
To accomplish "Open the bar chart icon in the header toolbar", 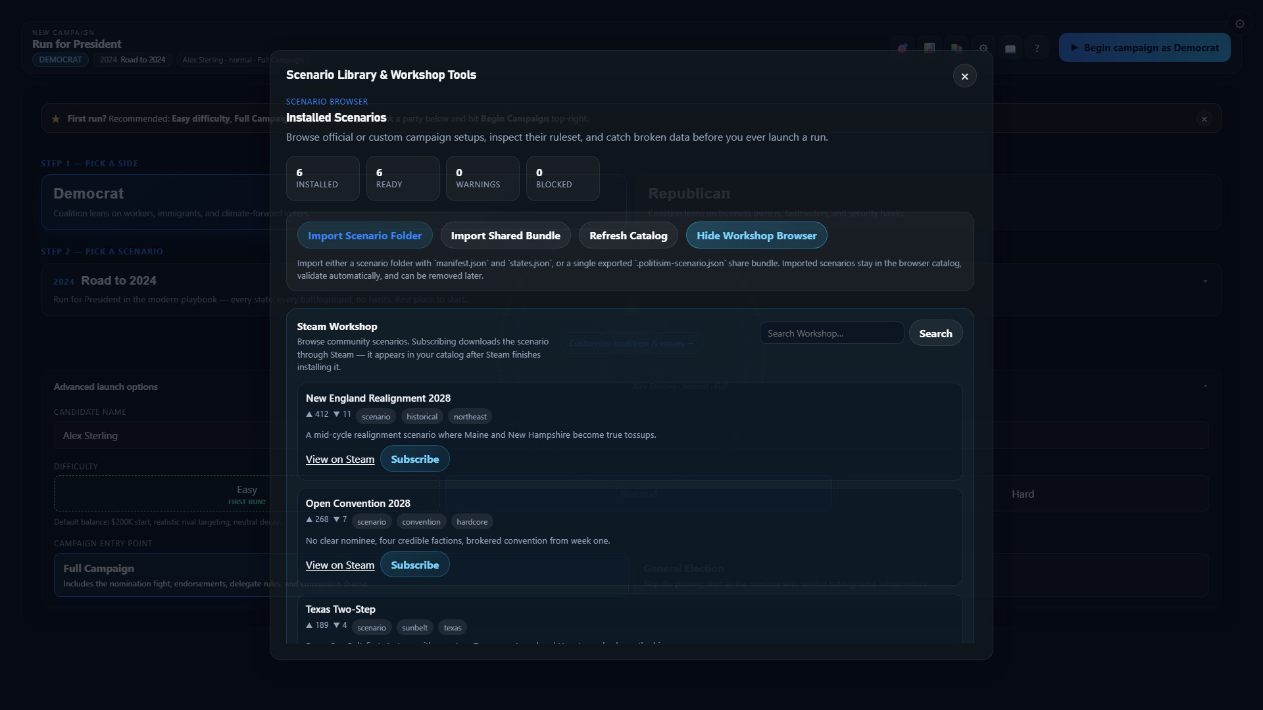I will 929,48.
